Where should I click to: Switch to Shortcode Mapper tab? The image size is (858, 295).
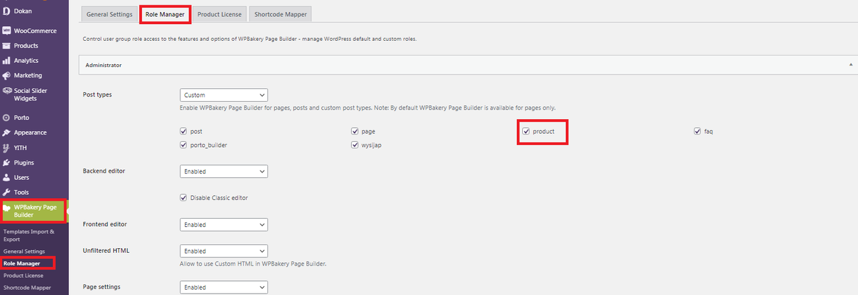pyautogui.click(x=280, y=14)
